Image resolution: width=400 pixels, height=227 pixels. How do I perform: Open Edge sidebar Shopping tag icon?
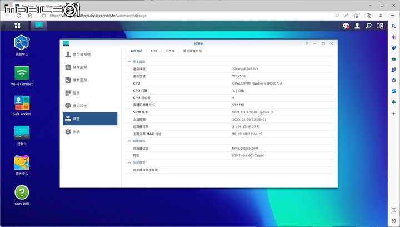click(394, 48)
